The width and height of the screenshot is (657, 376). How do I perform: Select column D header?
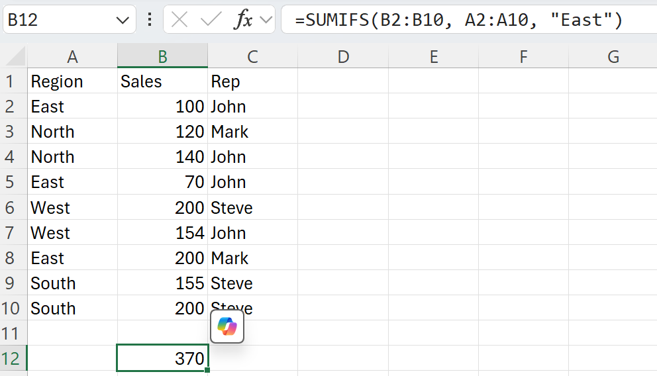tap(343, 56)
